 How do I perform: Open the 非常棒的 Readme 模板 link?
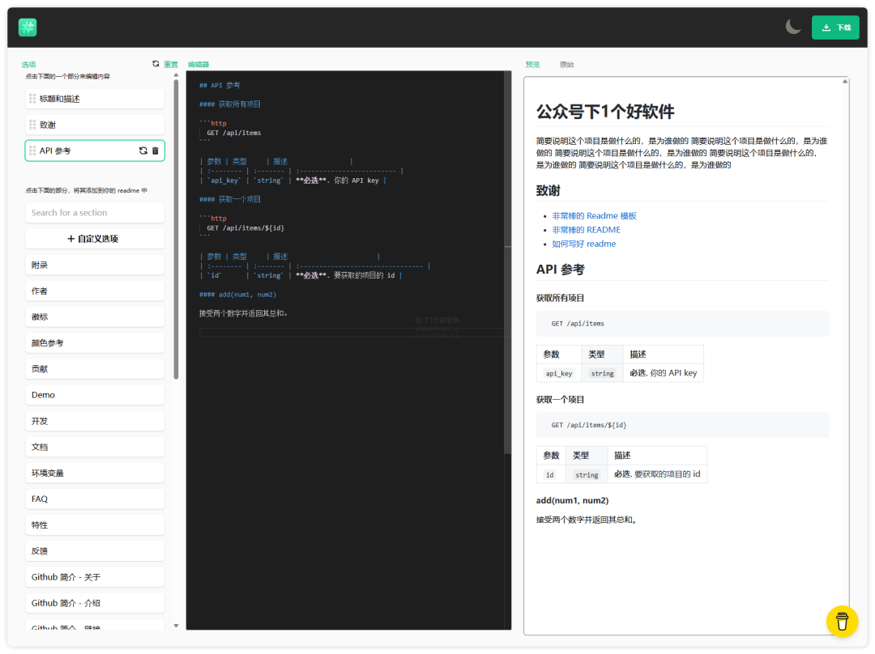coord(594,216)
